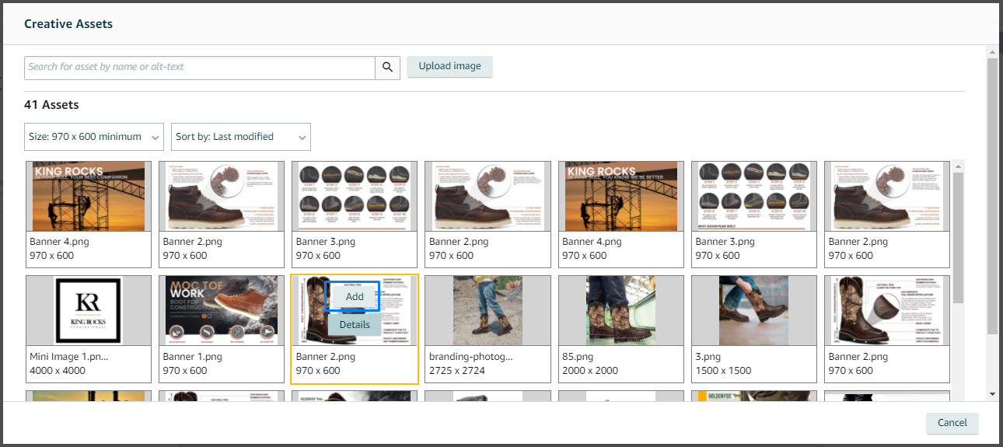Select the 3.png boot thumbnail
Viewport: 1003px width, 447px height.
[x=754, y=310]
